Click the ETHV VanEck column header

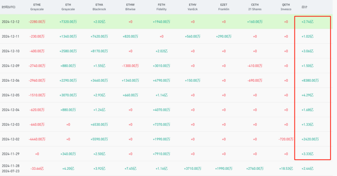point(193,7)
